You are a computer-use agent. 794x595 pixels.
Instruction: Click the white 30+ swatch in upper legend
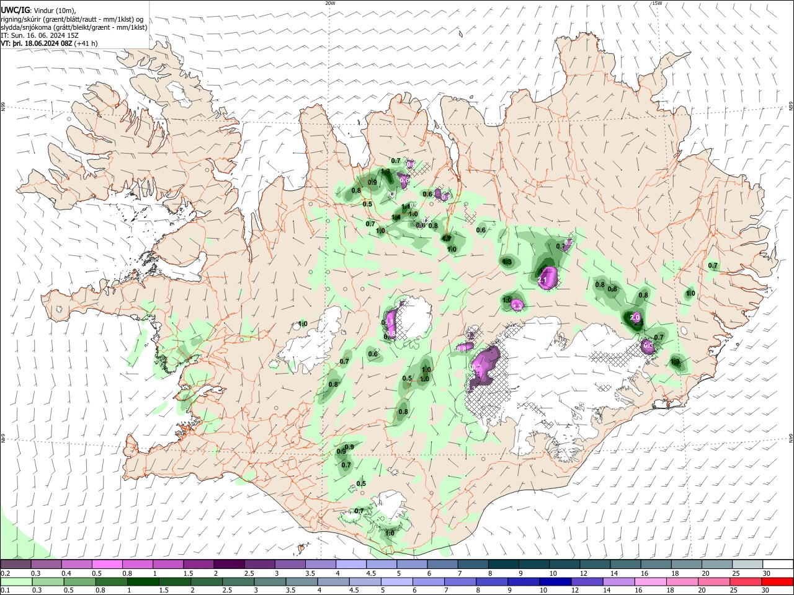pos(778,565)
